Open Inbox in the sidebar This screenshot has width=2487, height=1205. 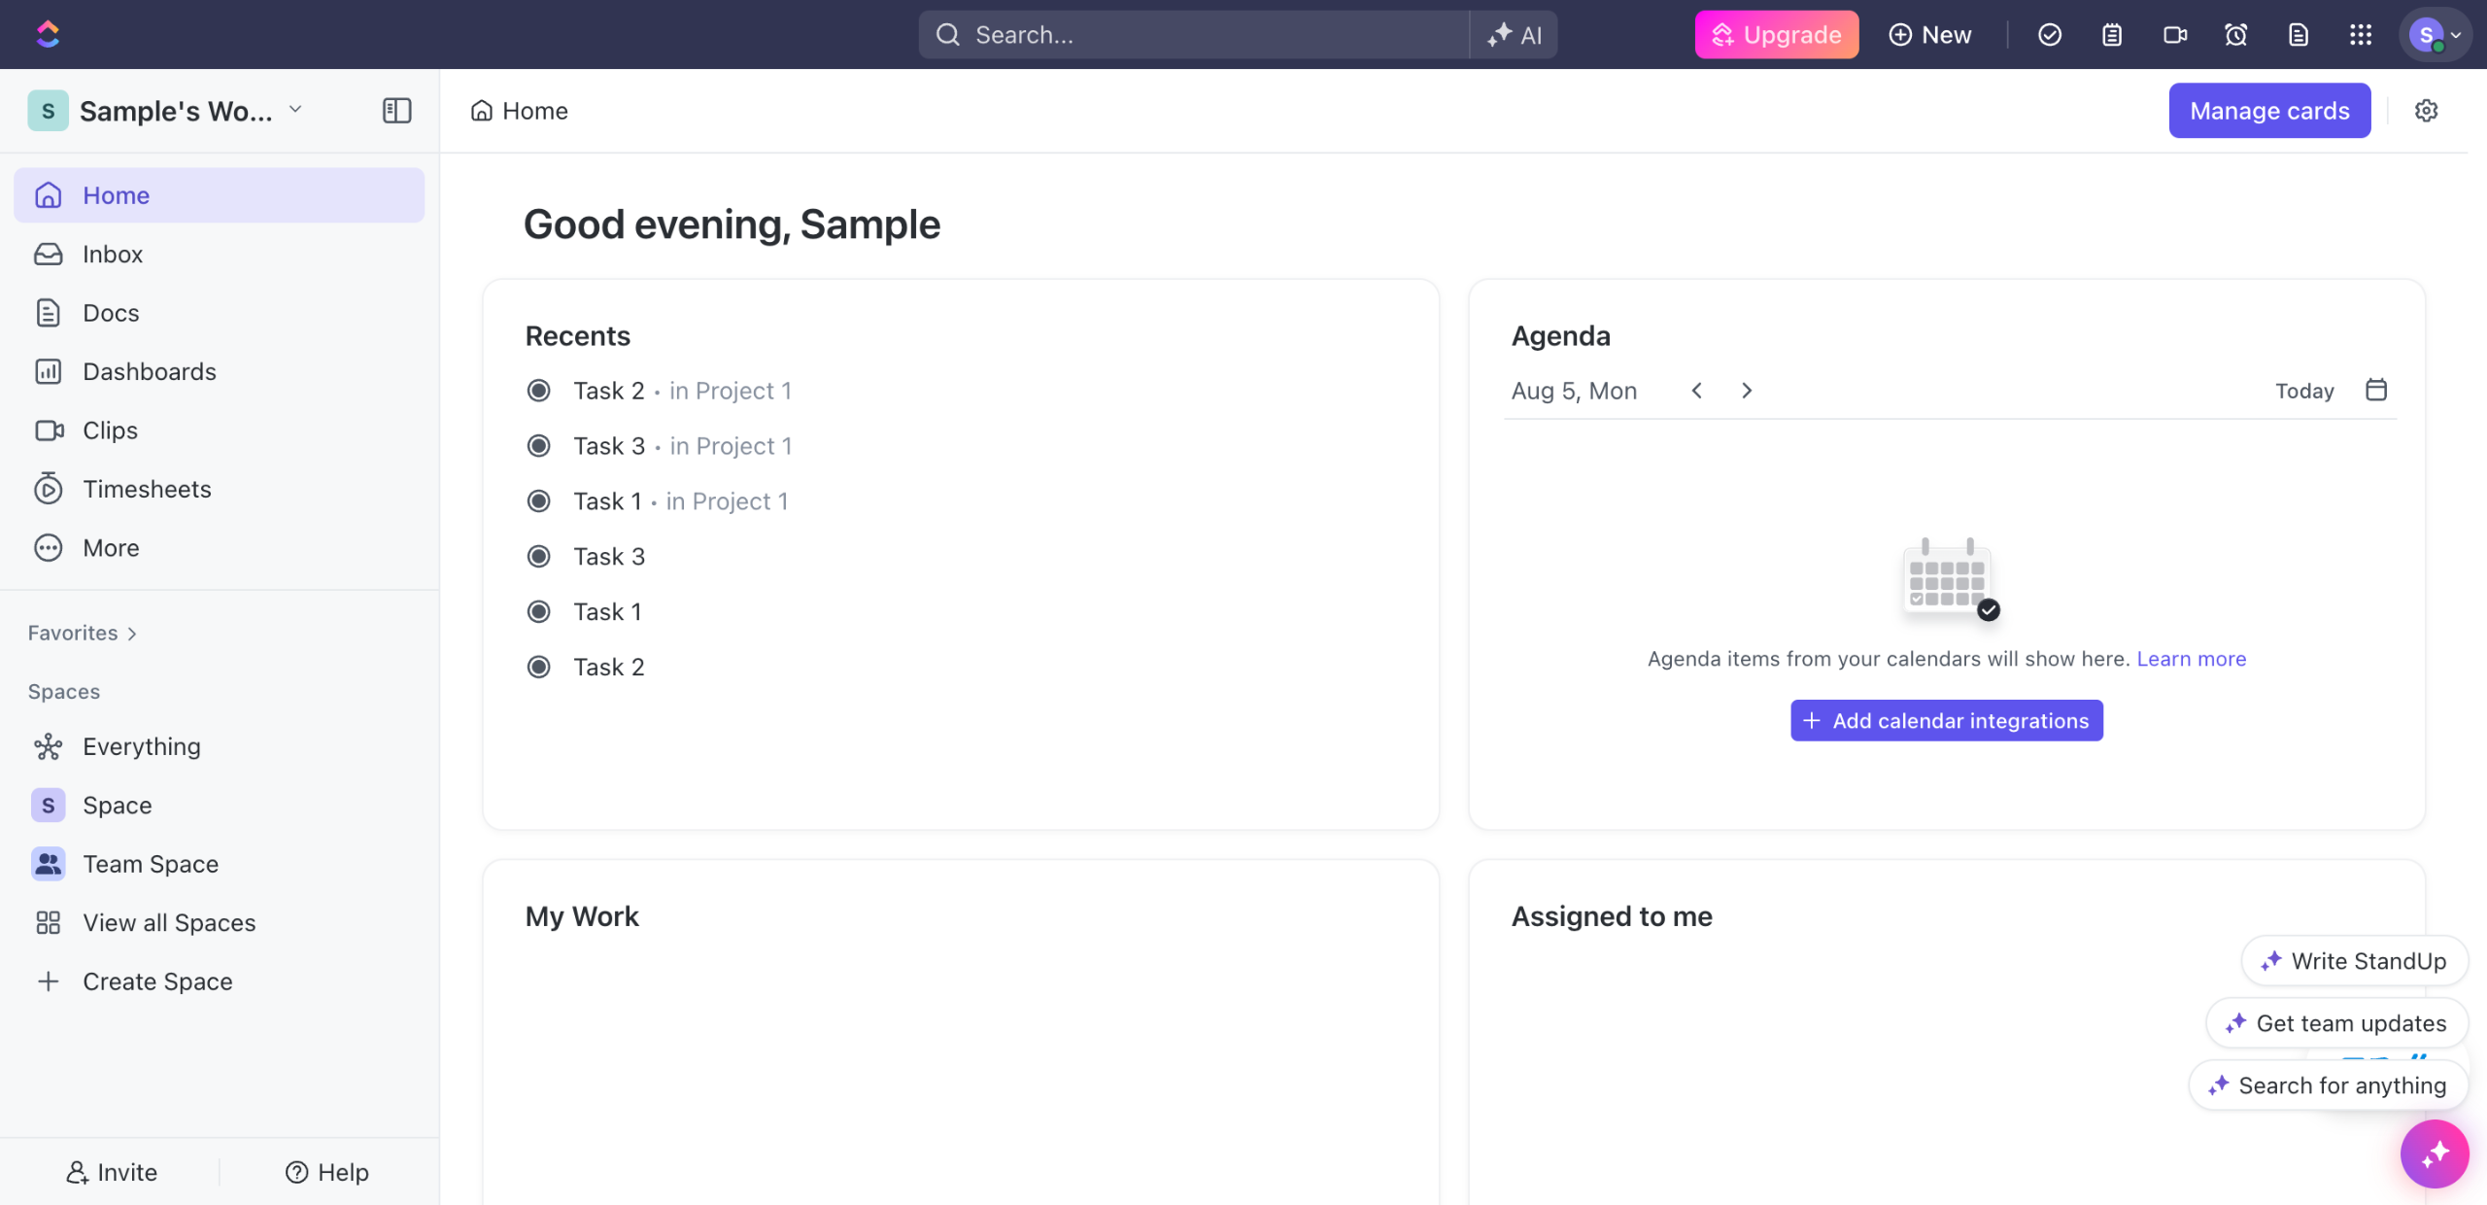[x=113, y=255]
